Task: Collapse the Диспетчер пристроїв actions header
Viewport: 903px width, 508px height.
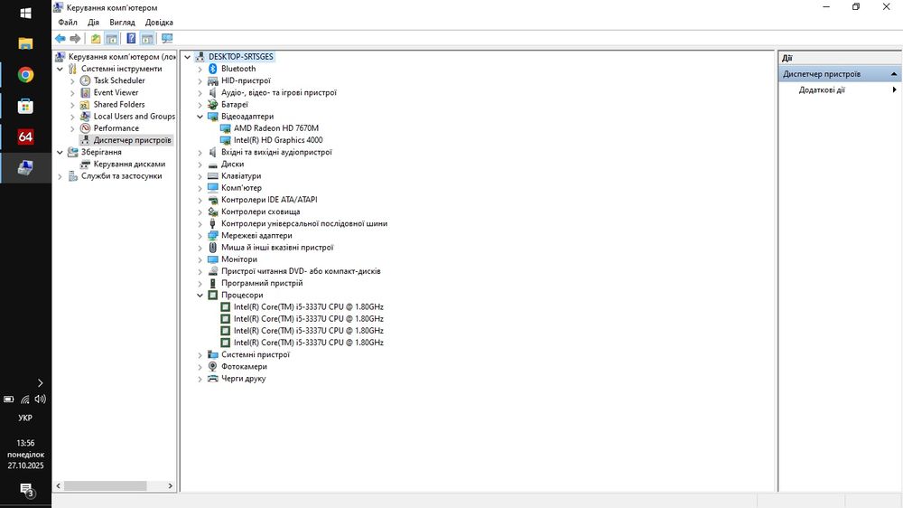Action: (x=894, y=74)
